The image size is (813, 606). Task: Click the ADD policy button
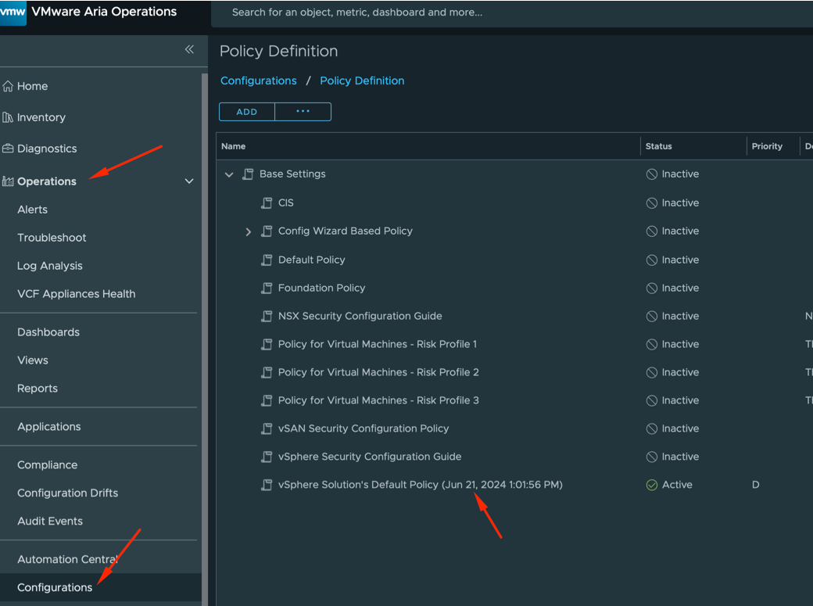point(247,112)
